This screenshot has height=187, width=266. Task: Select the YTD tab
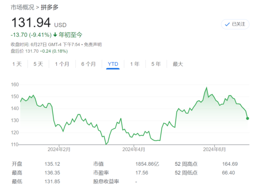(113, 64)
